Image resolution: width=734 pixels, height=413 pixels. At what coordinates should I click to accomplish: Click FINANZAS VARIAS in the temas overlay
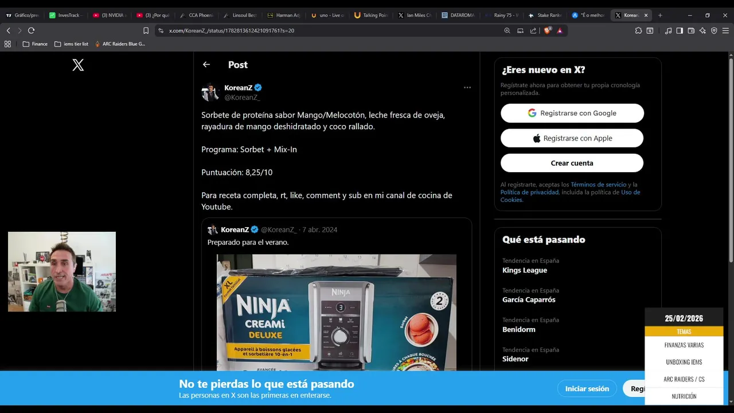(684, 345)
